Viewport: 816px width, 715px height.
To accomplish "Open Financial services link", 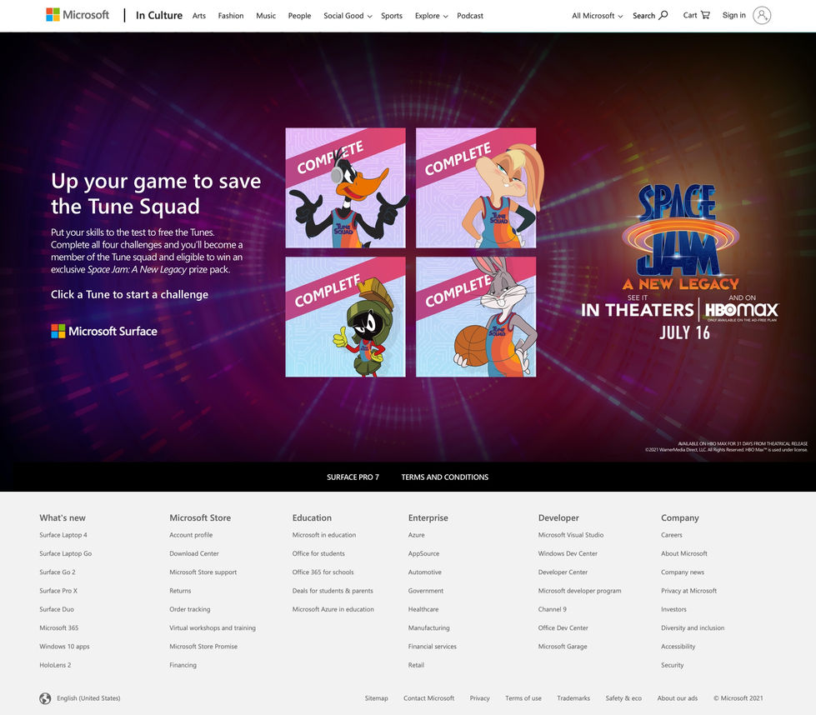I will (433, 647).
